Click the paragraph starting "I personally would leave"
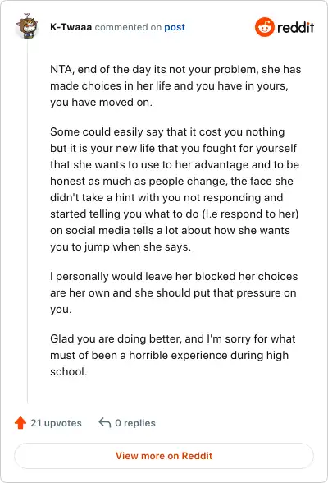The height and width of the screenshot is (483, 328). click(174, 292)
